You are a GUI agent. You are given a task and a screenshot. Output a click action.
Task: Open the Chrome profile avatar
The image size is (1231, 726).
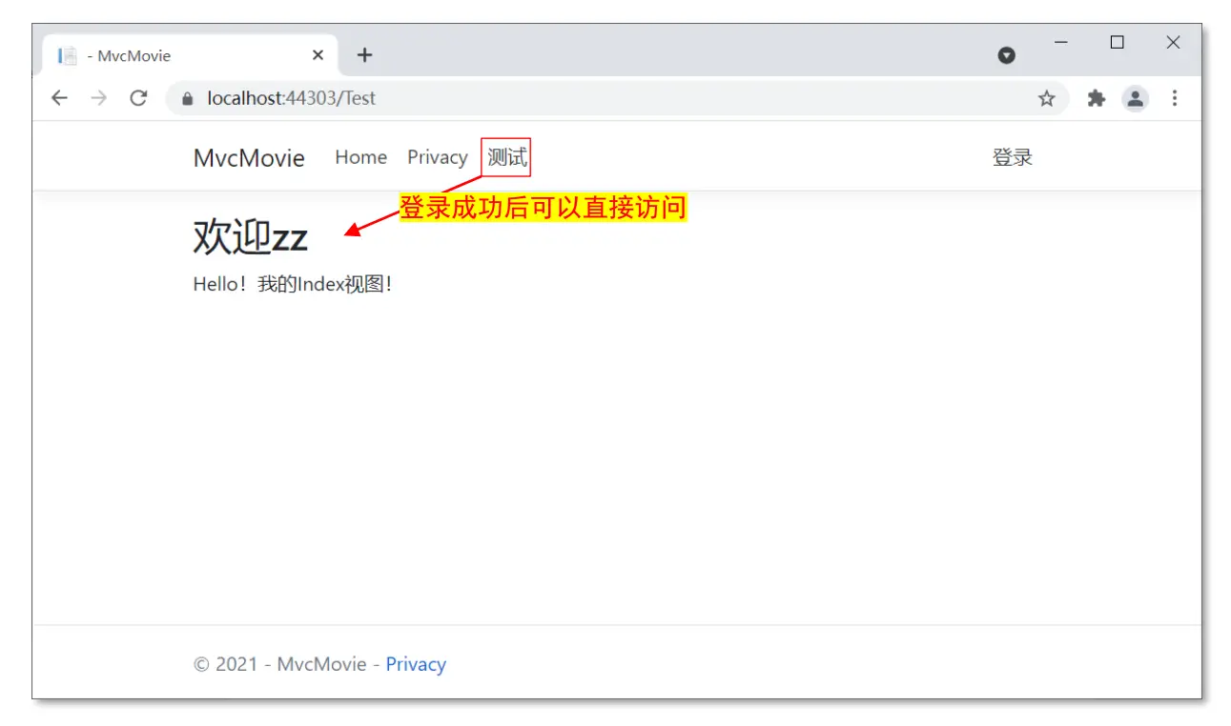[x=1135, y=98]
